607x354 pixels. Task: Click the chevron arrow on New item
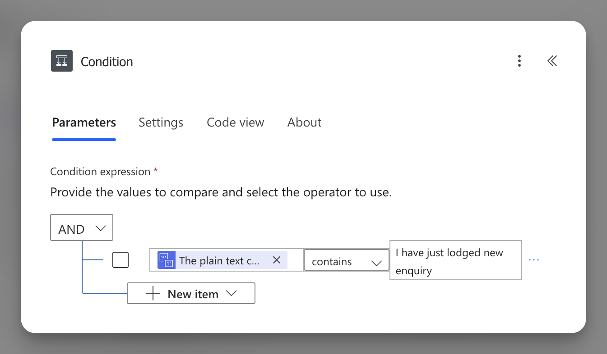tap(231, 293)
